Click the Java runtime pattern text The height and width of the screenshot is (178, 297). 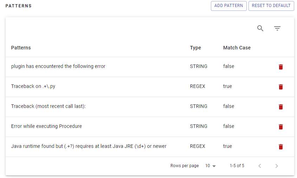89,146
